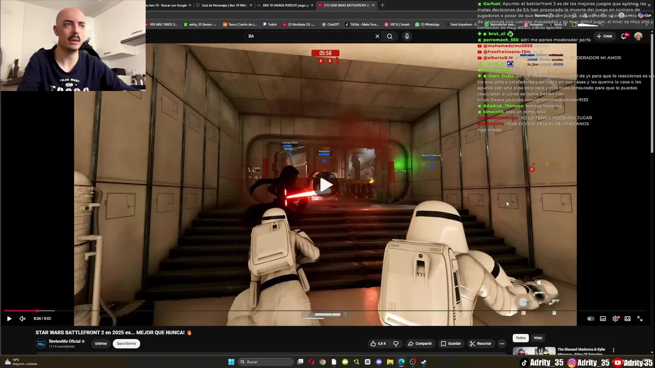Open OBS Studio from the taskbar
Viewport: 655px width, 368px height.
click(x=412, y=362)
